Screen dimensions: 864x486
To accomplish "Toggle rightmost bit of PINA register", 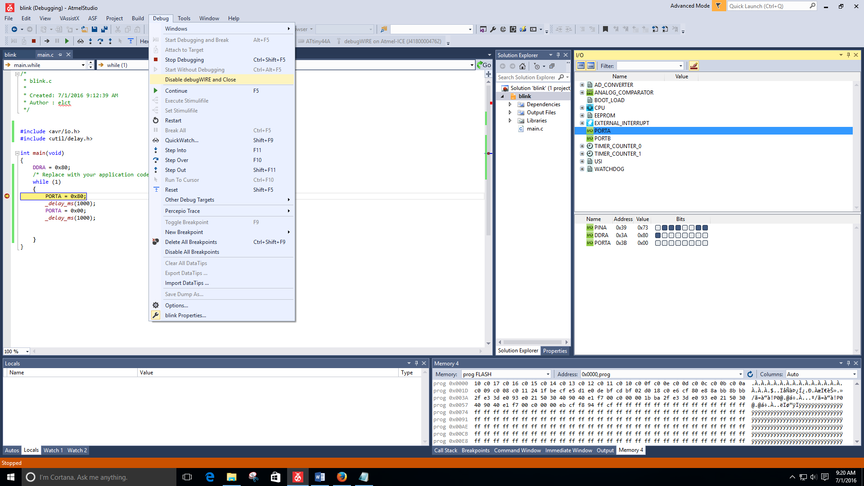I will (705, 228).
